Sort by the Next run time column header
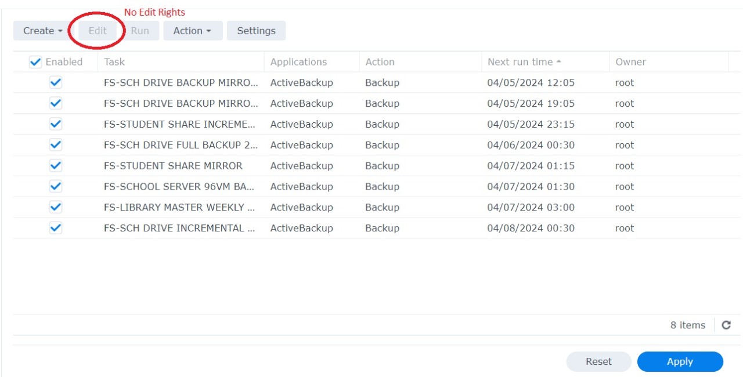Screen dimensions: 743x377 pyautogui.click(x=545, y=62)
